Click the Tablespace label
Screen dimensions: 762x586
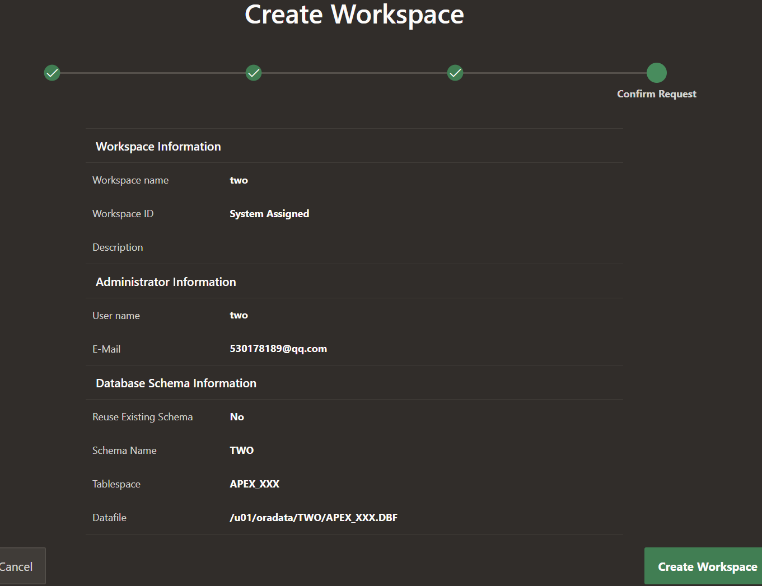coord(116,484)
